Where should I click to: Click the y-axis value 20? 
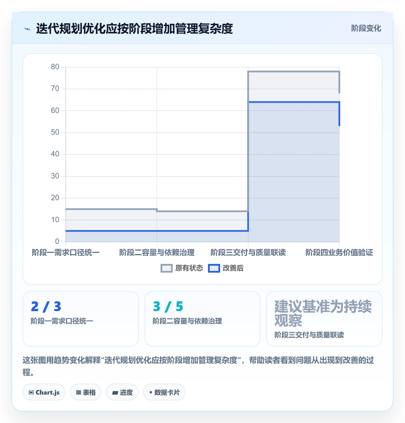(x=55, y=198)
